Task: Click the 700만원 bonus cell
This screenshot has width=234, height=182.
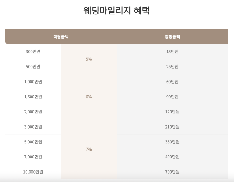Action: click(172, 172)
